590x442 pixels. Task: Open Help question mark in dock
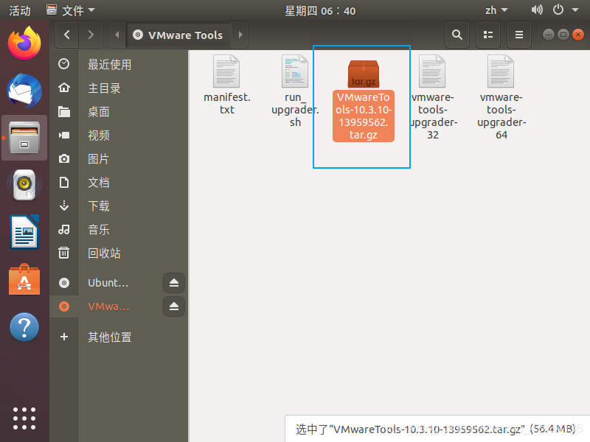(24, 327)
